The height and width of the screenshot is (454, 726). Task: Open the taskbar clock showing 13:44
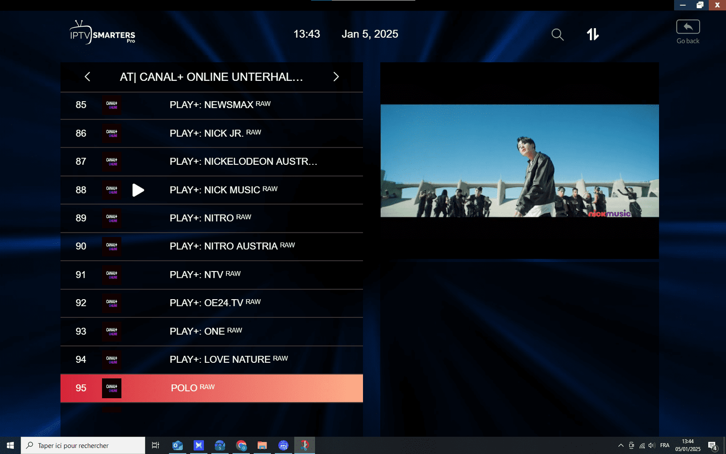tap(688, 445)
